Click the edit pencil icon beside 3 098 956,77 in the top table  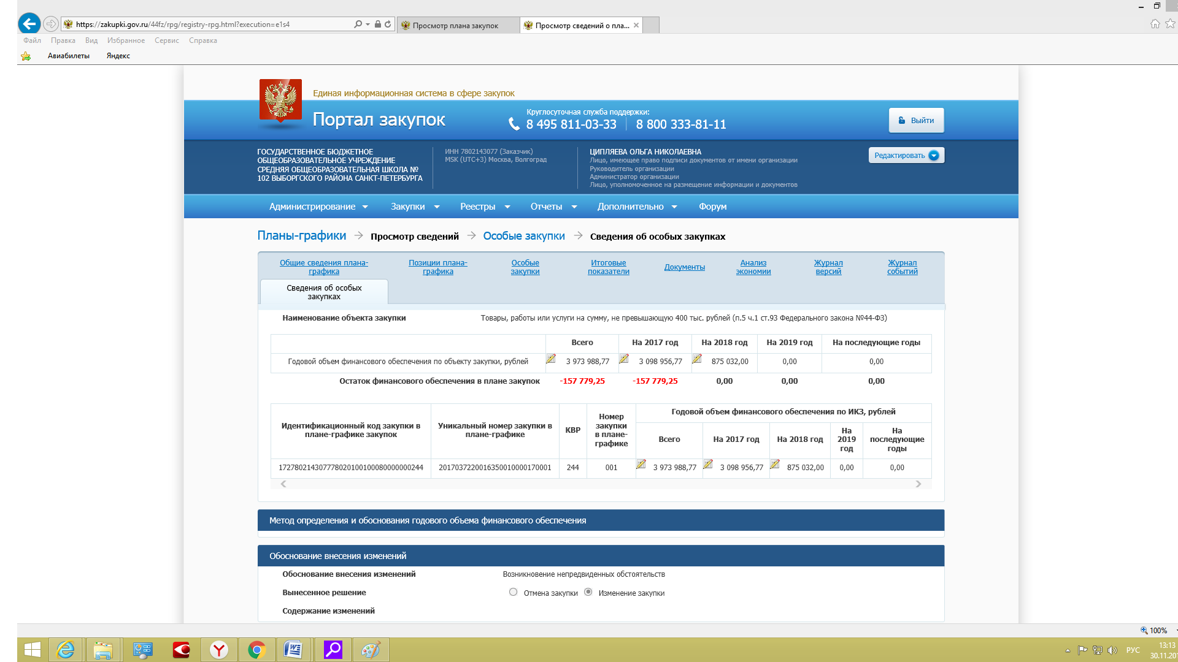pos(624,359)
